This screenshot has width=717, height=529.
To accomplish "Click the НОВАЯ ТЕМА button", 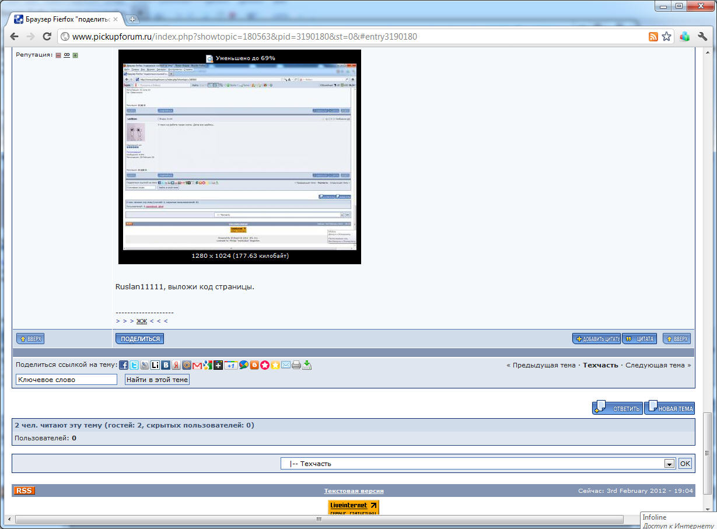I will coord(669,408).
